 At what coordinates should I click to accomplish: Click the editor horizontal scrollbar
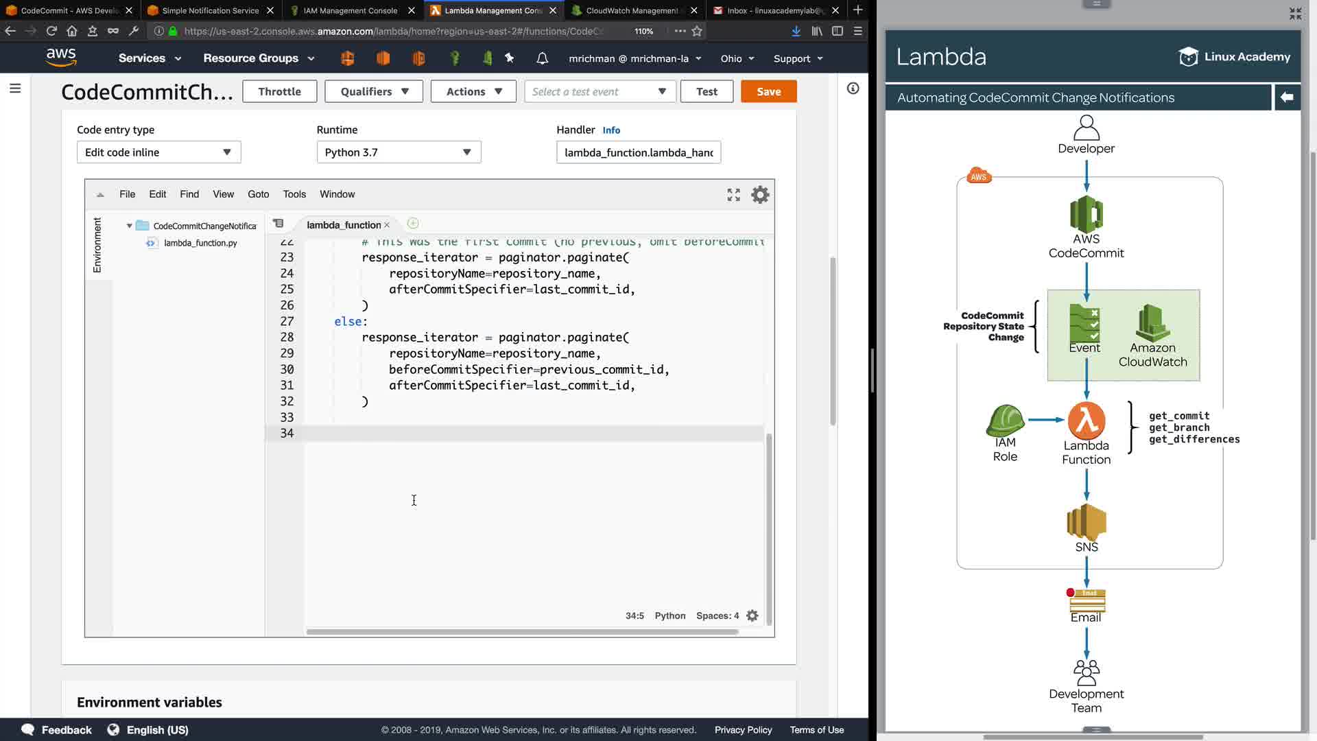521,631
